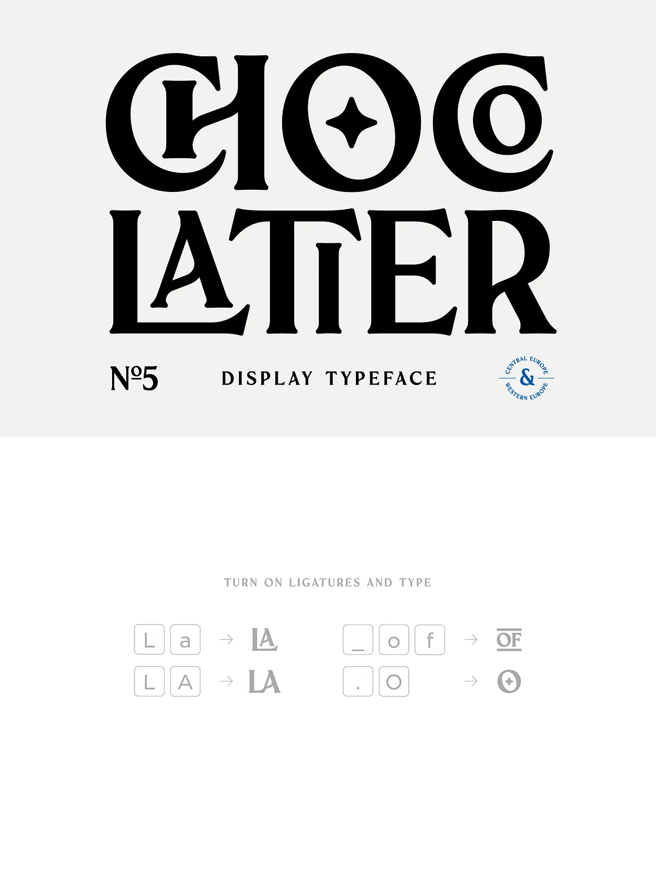Click the La ligature result in first row
The image size is (656, 875).
tap(265, 639)
